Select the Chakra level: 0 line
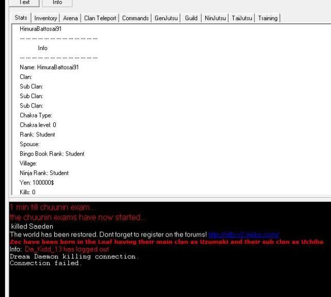 point(38,125)
